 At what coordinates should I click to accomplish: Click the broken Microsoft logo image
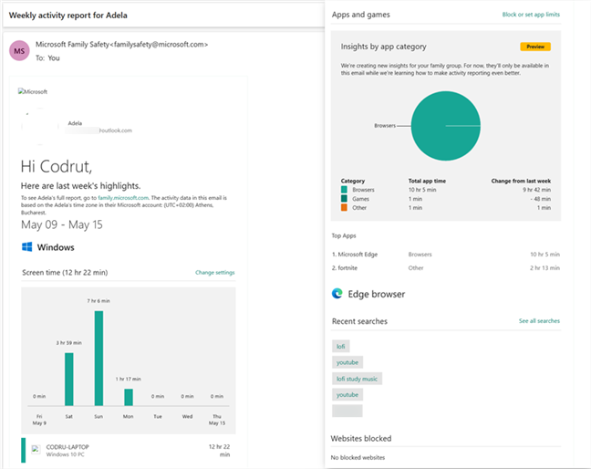pos(33,91)
